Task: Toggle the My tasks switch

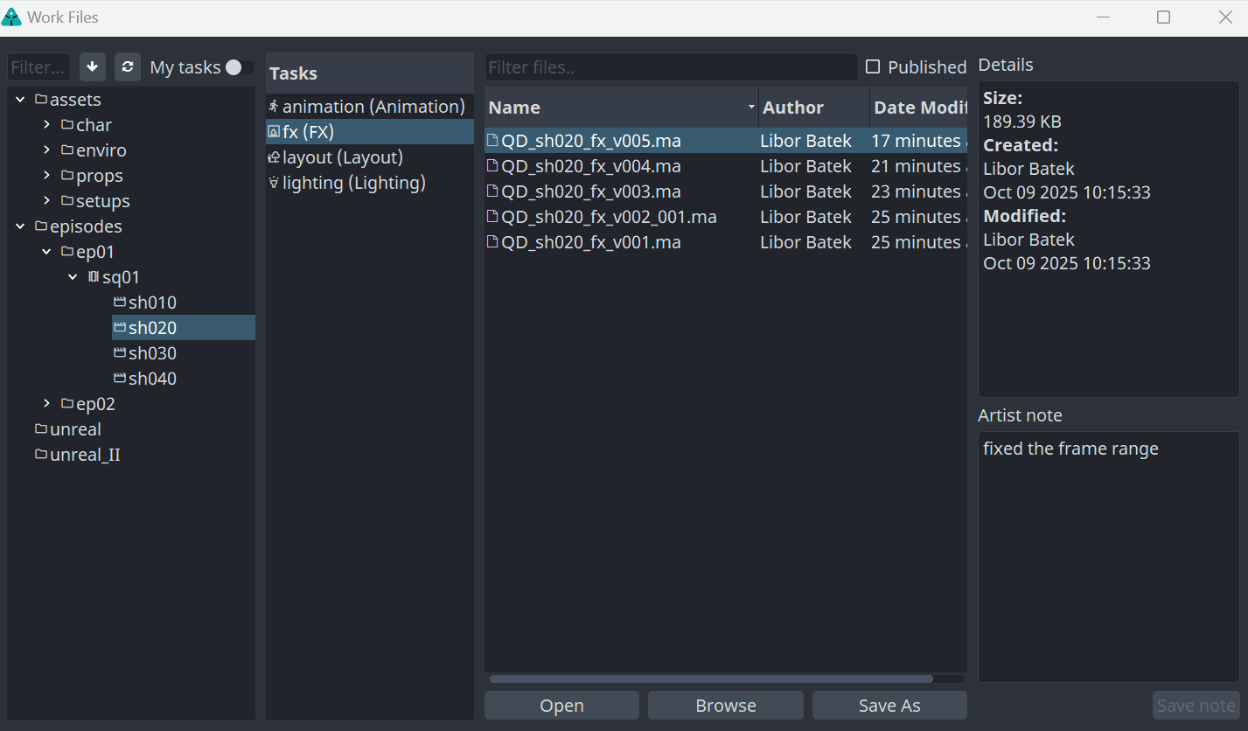Action: (x=239, y=67)
